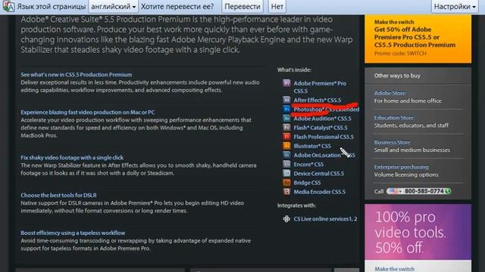Open the Enterprise purchasing link
Image resolution: width=485 pixels, height=272 pixels.
pos(401,167)
